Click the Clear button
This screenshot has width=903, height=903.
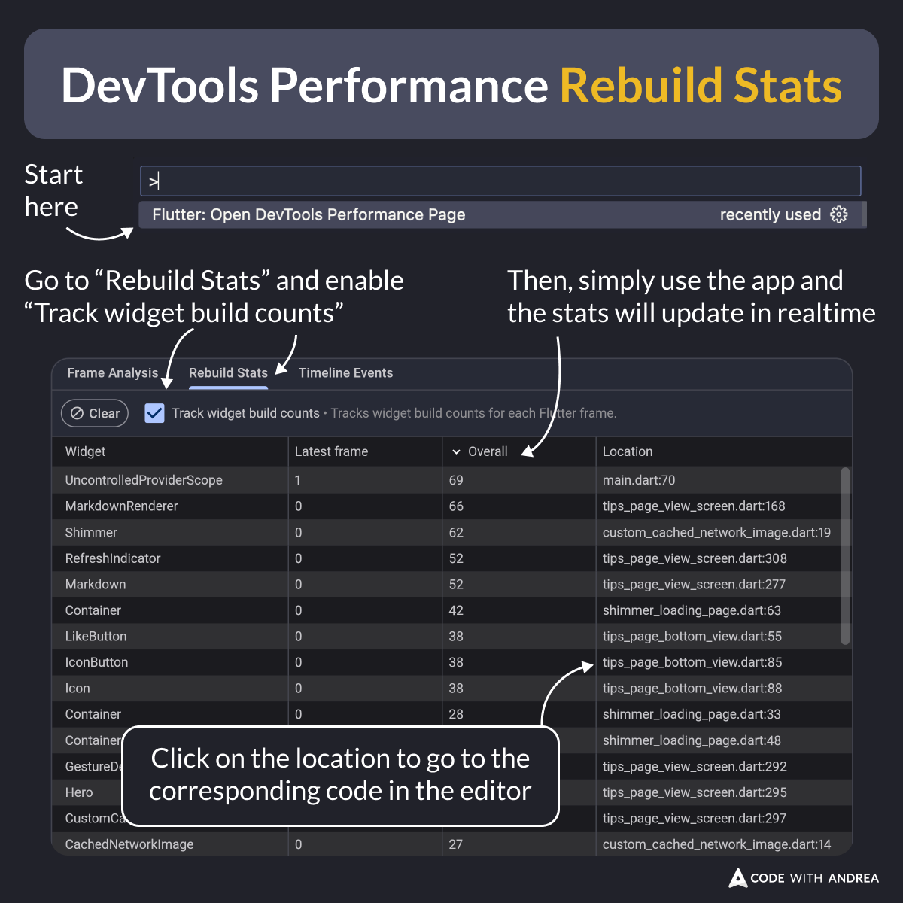coord(94,413)
